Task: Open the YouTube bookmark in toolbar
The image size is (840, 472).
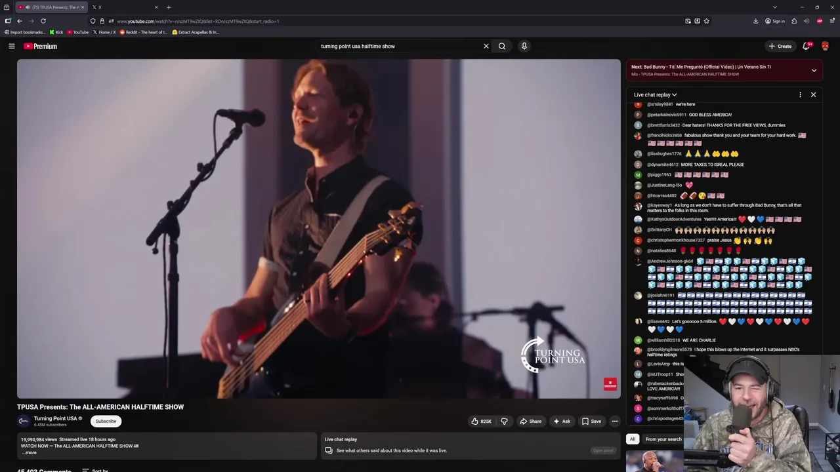Action: [x=78, y=32]
